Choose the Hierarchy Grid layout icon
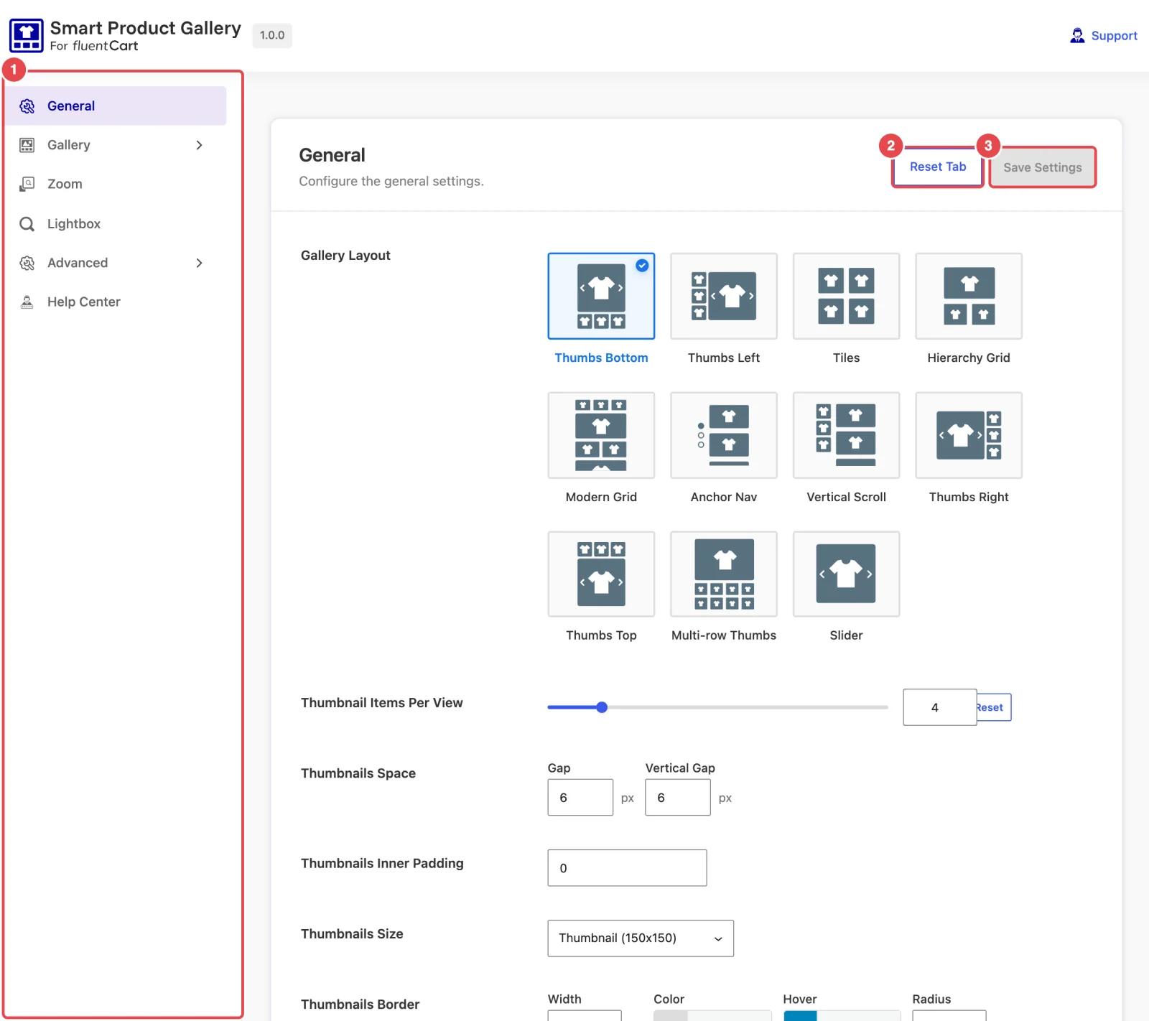Image resolution: width=1149 pixels, height=1021 pixels. [x=969, y=296]
